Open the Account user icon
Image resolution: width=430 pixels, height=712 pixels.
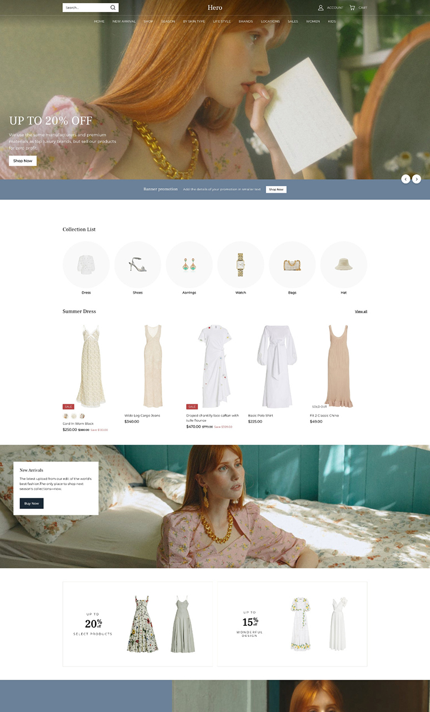(x=321, y=8)
